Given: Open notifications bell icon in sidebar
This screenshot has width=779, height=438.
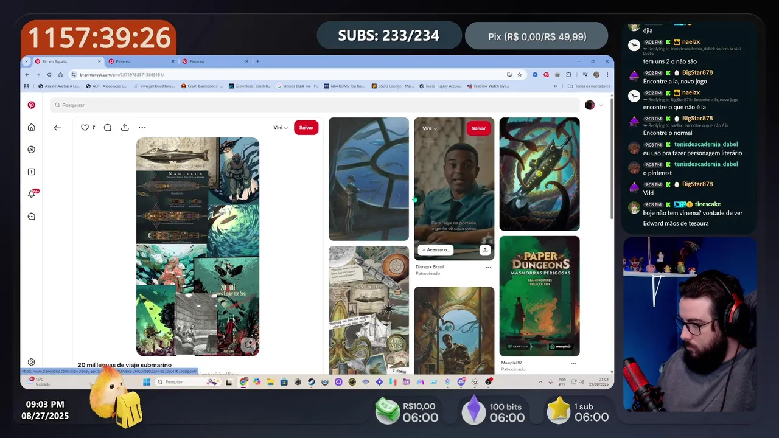Looking at the screenshot, I should coord(32,194).
